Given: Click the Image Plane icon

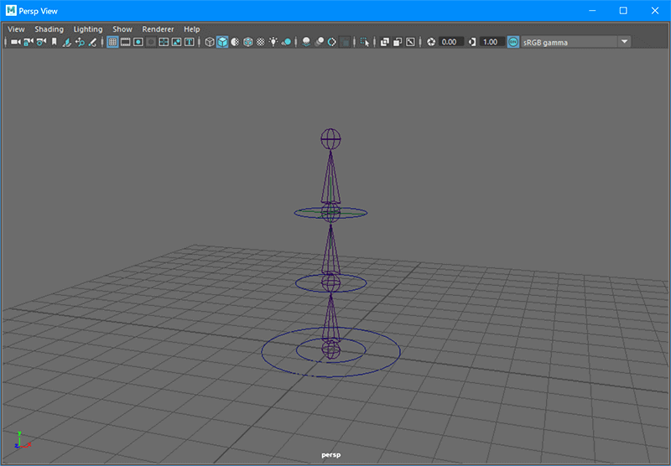Looking at the screenshot, I should [x=67, y=42].
